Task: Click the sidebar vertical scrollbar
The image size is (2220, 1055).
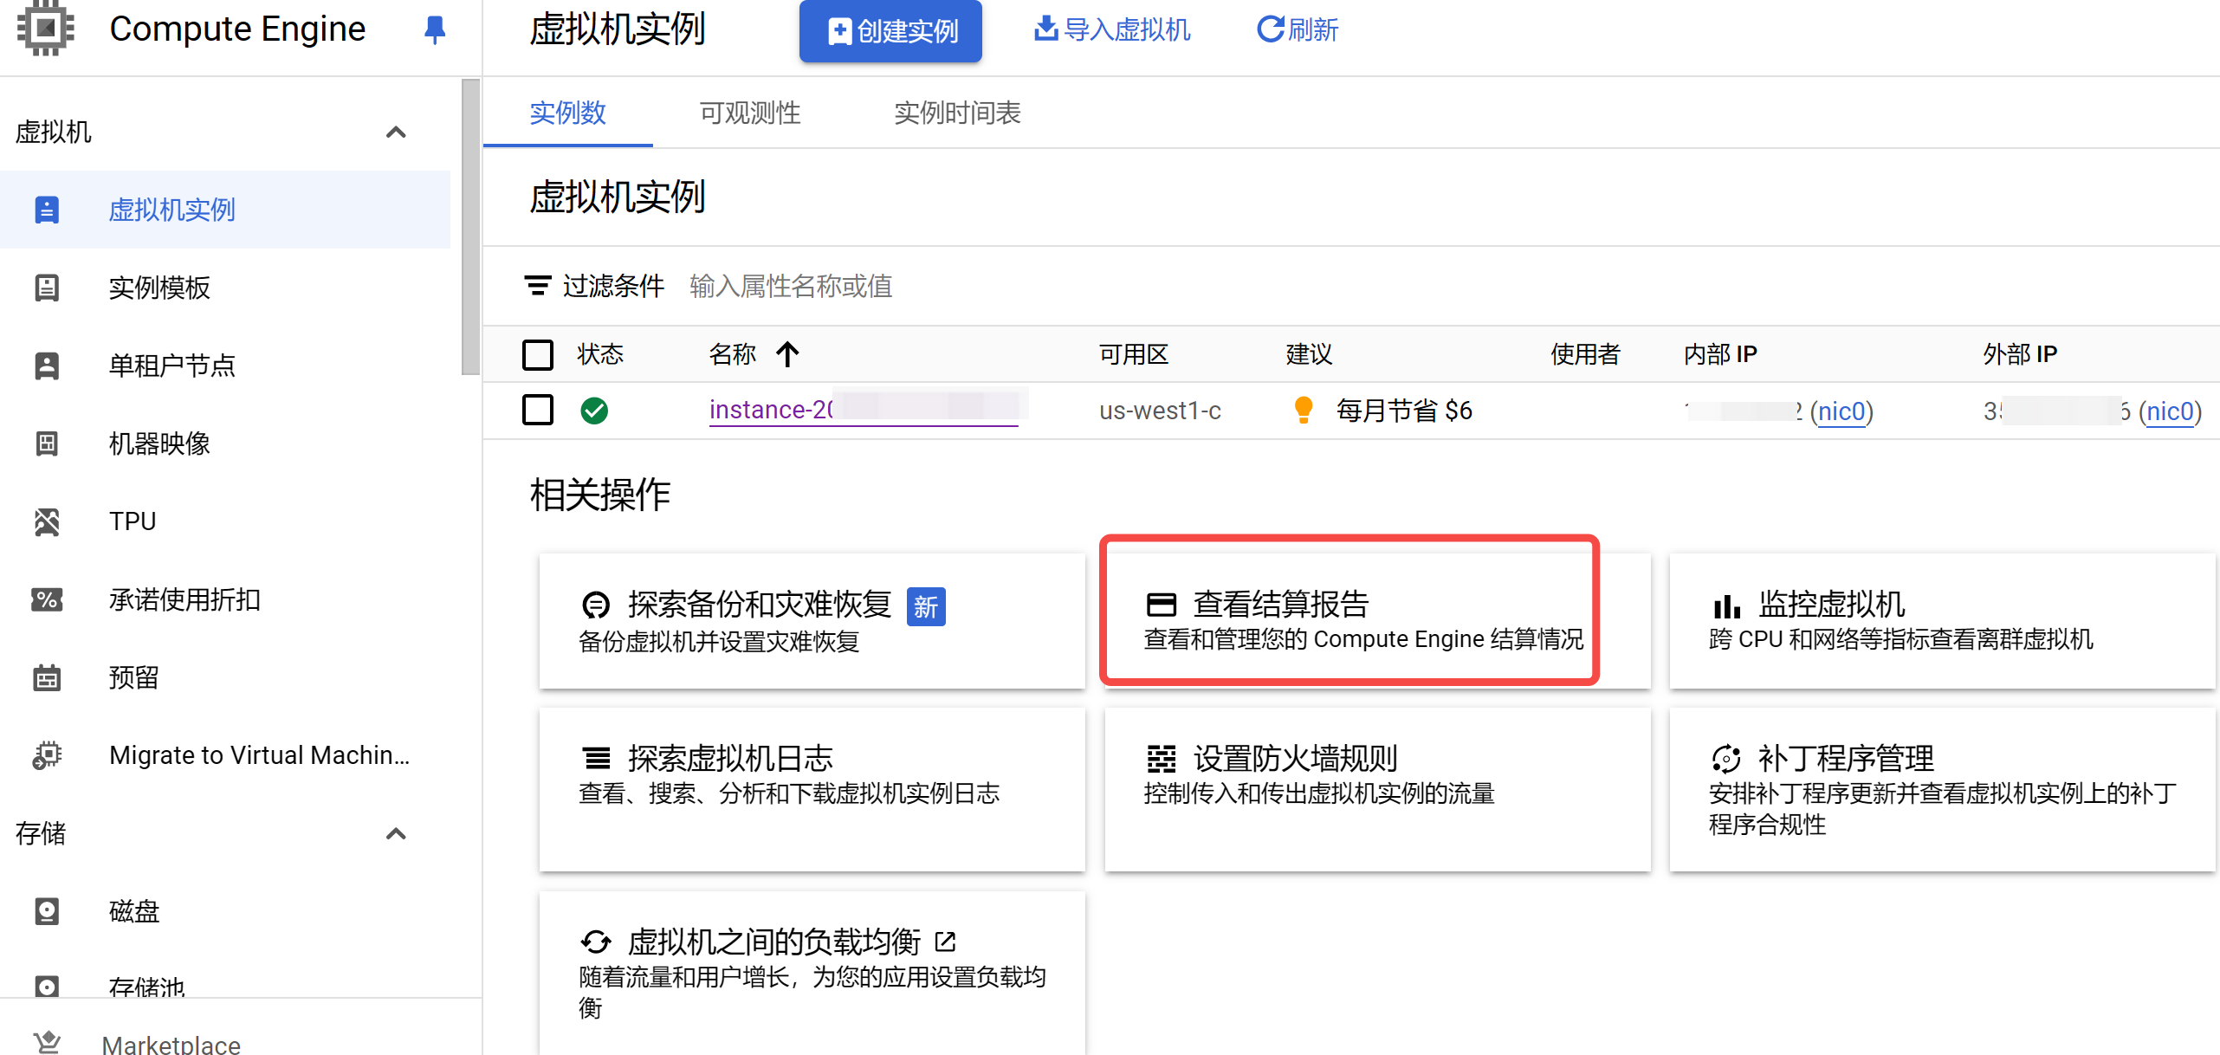Action: (x=470, y=227)
